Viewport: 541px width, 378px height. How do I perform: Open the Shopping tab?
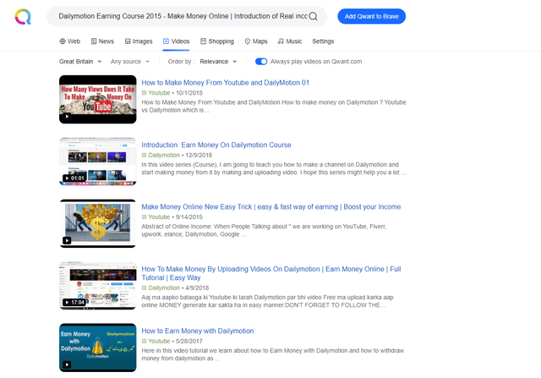pyautogui.click(x=217, y=41)
